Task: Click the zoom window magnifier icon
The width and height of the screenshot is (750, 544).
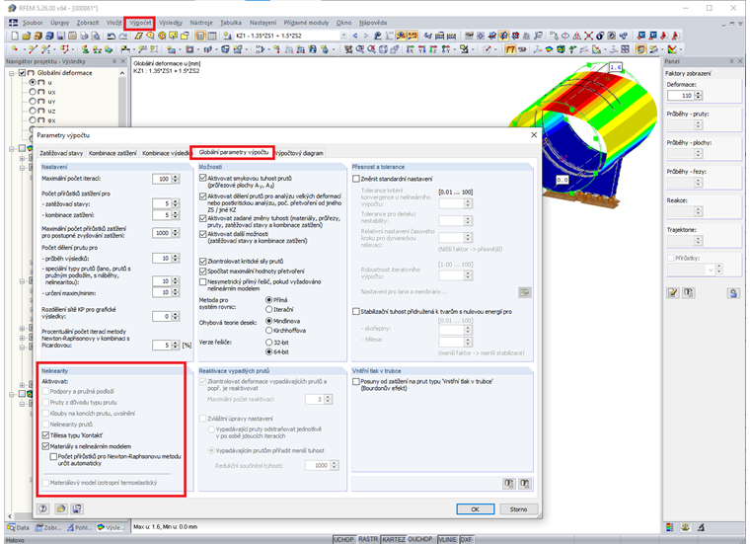Action: click(359, 49)
